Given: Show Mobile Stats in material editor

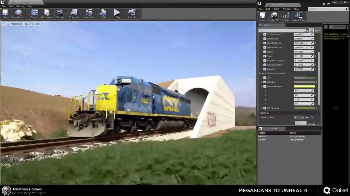Looking at the screenshot, I should [299, 17].
